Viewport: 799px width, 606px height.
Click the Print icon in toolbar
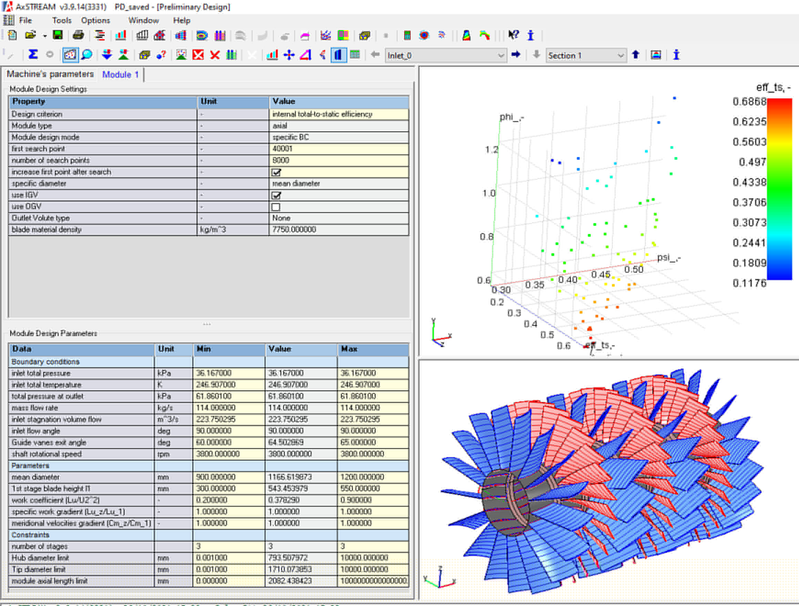pyautogui.click(x=78, y=35)
